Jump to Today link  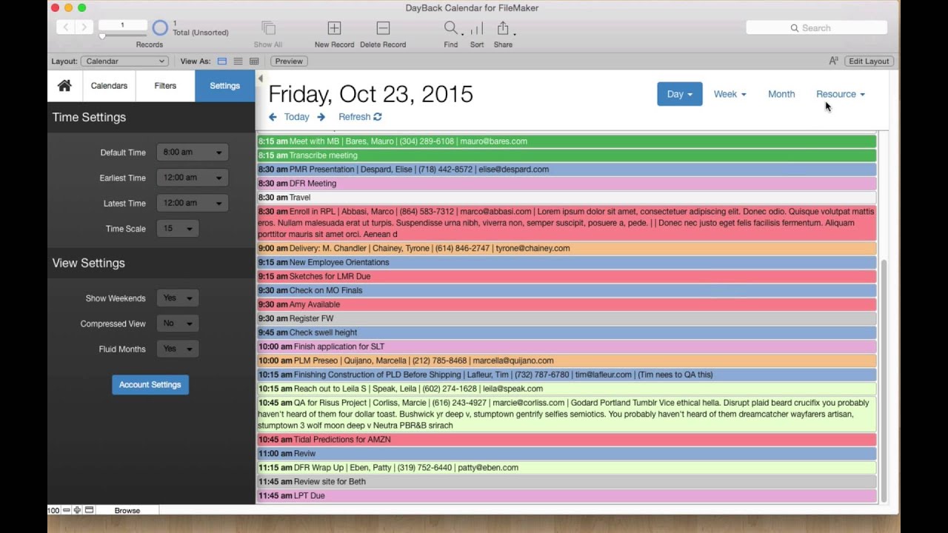pos(296,117)
